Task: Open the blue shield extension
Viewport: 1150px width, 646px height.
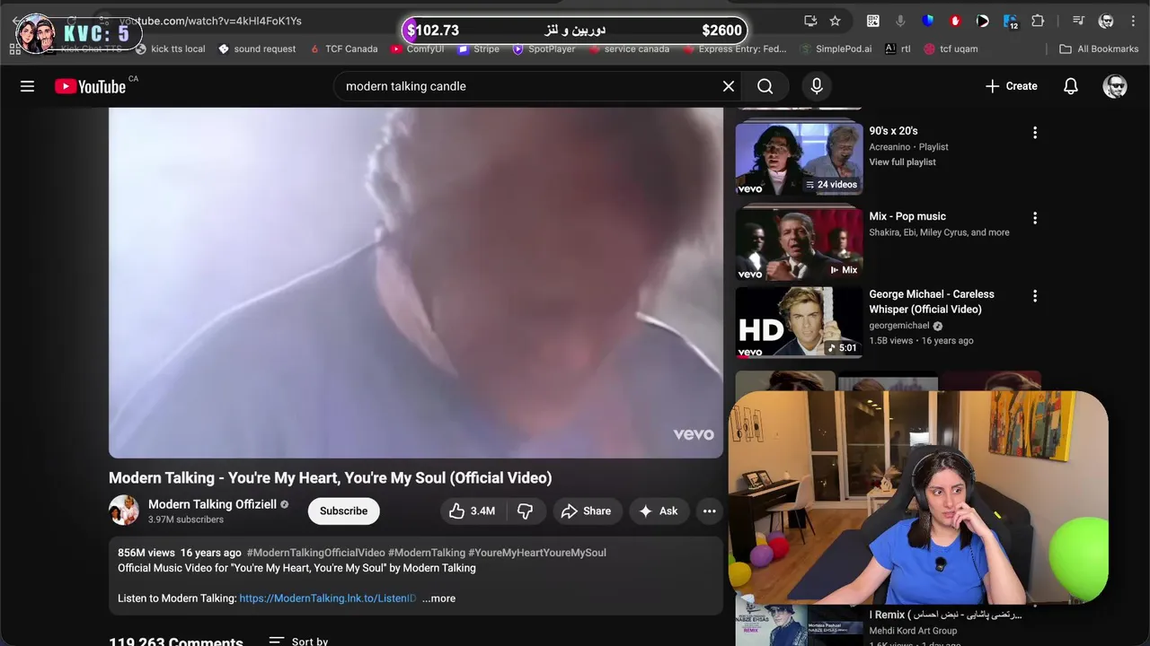Action: pos(928,21)
